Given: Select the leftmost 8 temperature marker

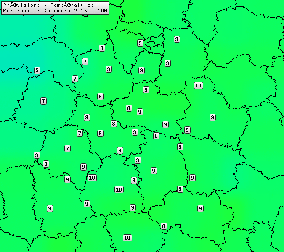Looking at the screenshot, I should pyautogui.click(x=87, y=118).
